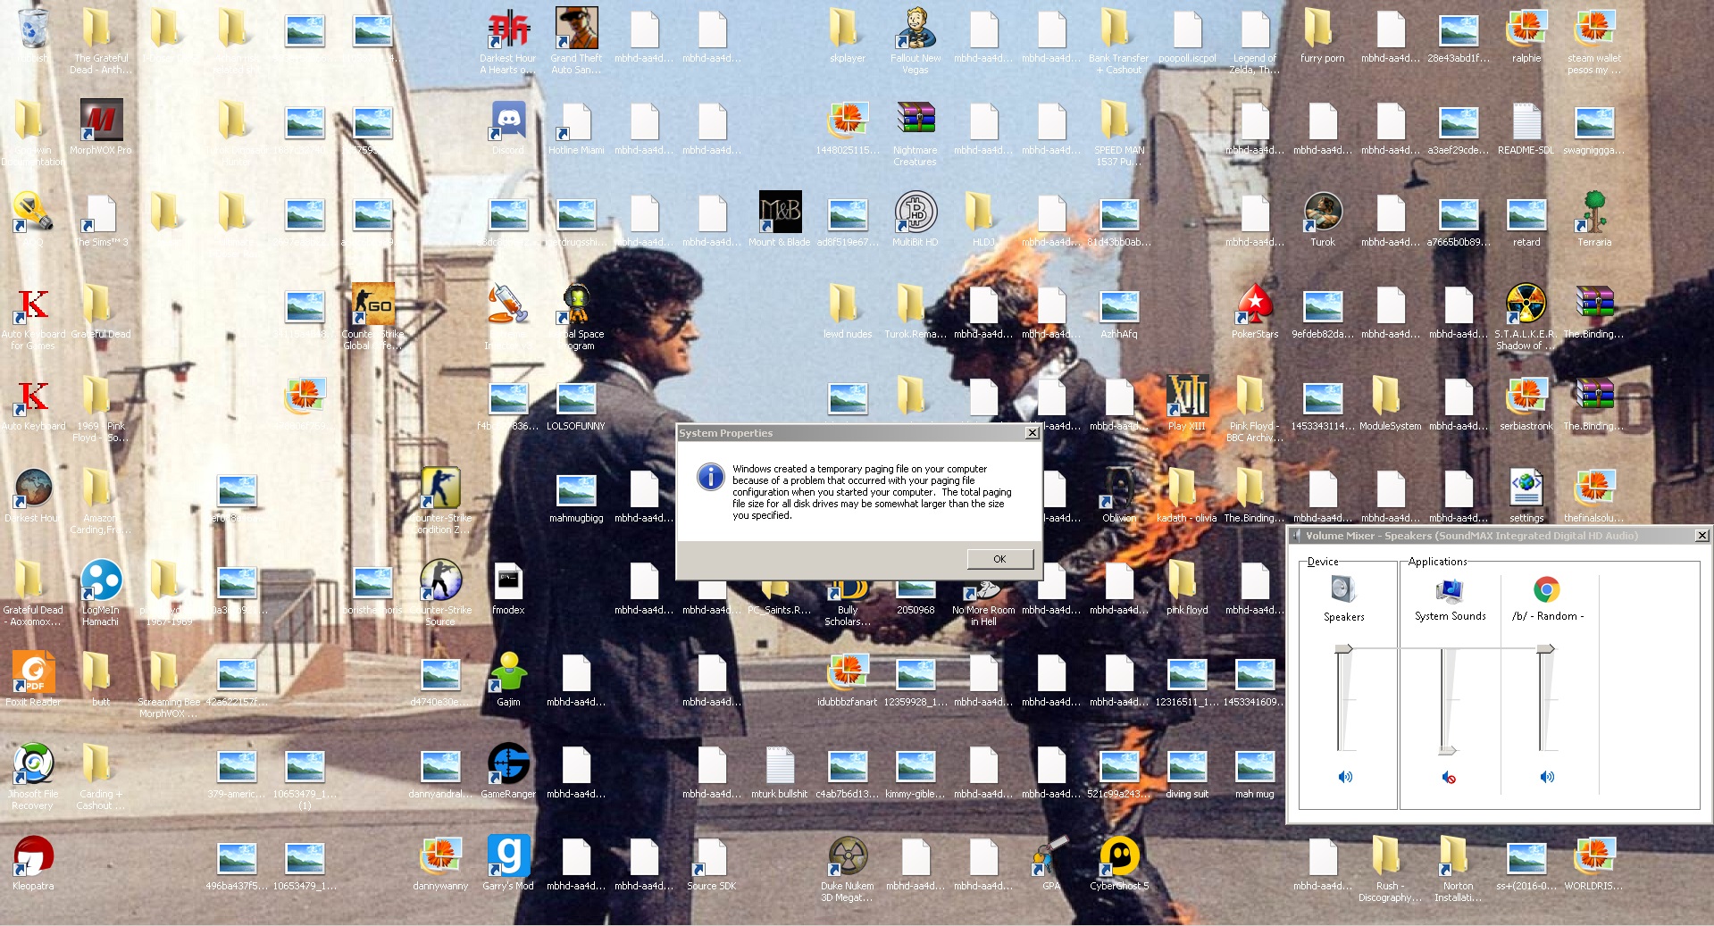The image size is (1714, 926).
Task: Open the Darkest Hour A Hearts shortcut
Action: click(x=508, y=29)
